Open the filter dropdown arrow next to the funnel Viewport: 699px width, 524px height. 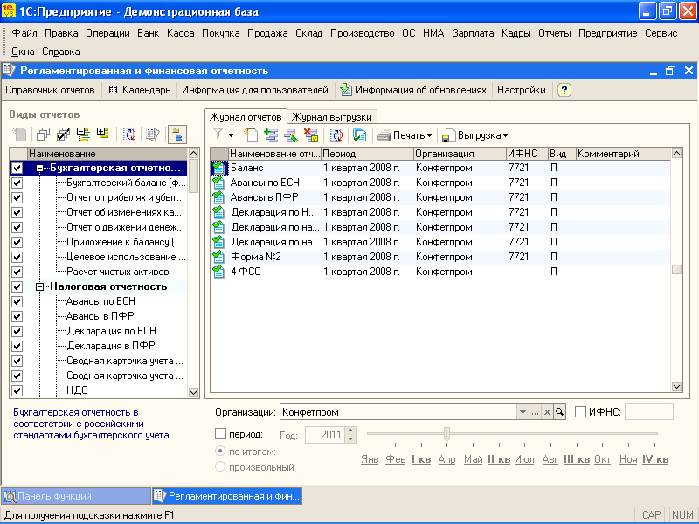tap(231, 135)
